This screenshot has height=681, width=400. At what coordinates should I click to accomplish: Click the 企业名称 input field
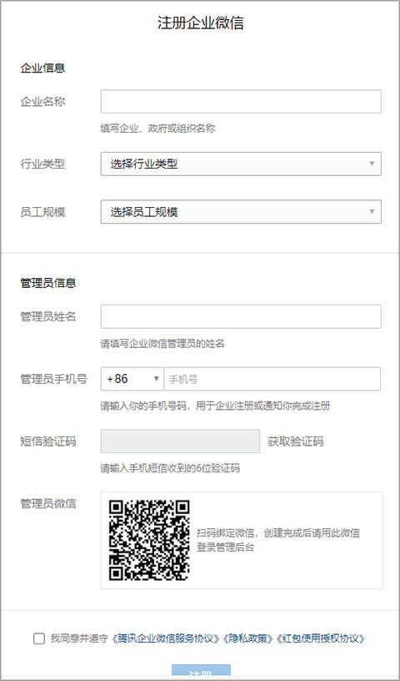[x=241, y=102]
